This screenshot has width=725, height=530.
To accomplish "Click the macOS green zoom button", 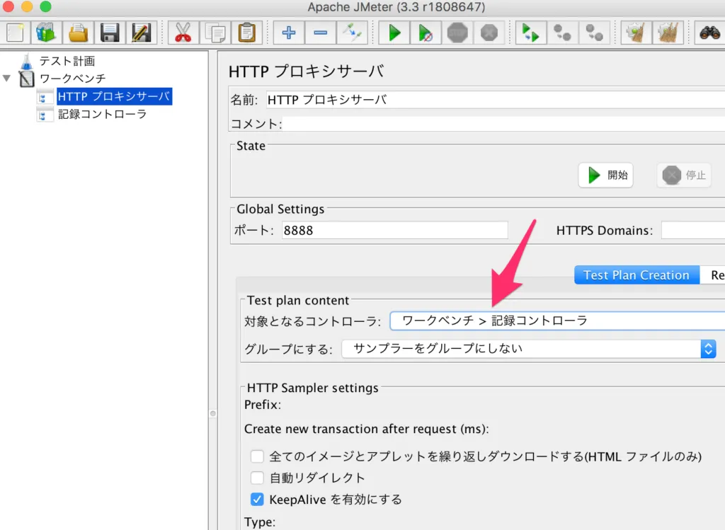I will (45, 6).
